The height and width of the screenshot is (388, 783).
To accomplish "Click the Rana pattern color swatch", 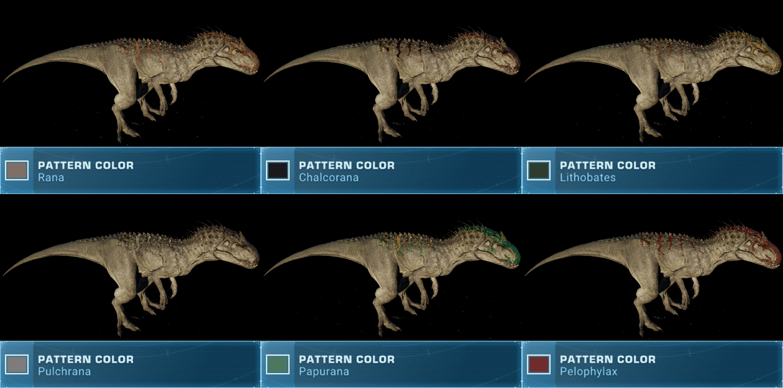I will click(x=17, y=171).
